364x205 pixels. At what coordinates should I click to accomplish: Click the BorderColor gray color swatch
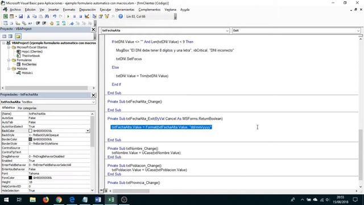tap(30, 140)
